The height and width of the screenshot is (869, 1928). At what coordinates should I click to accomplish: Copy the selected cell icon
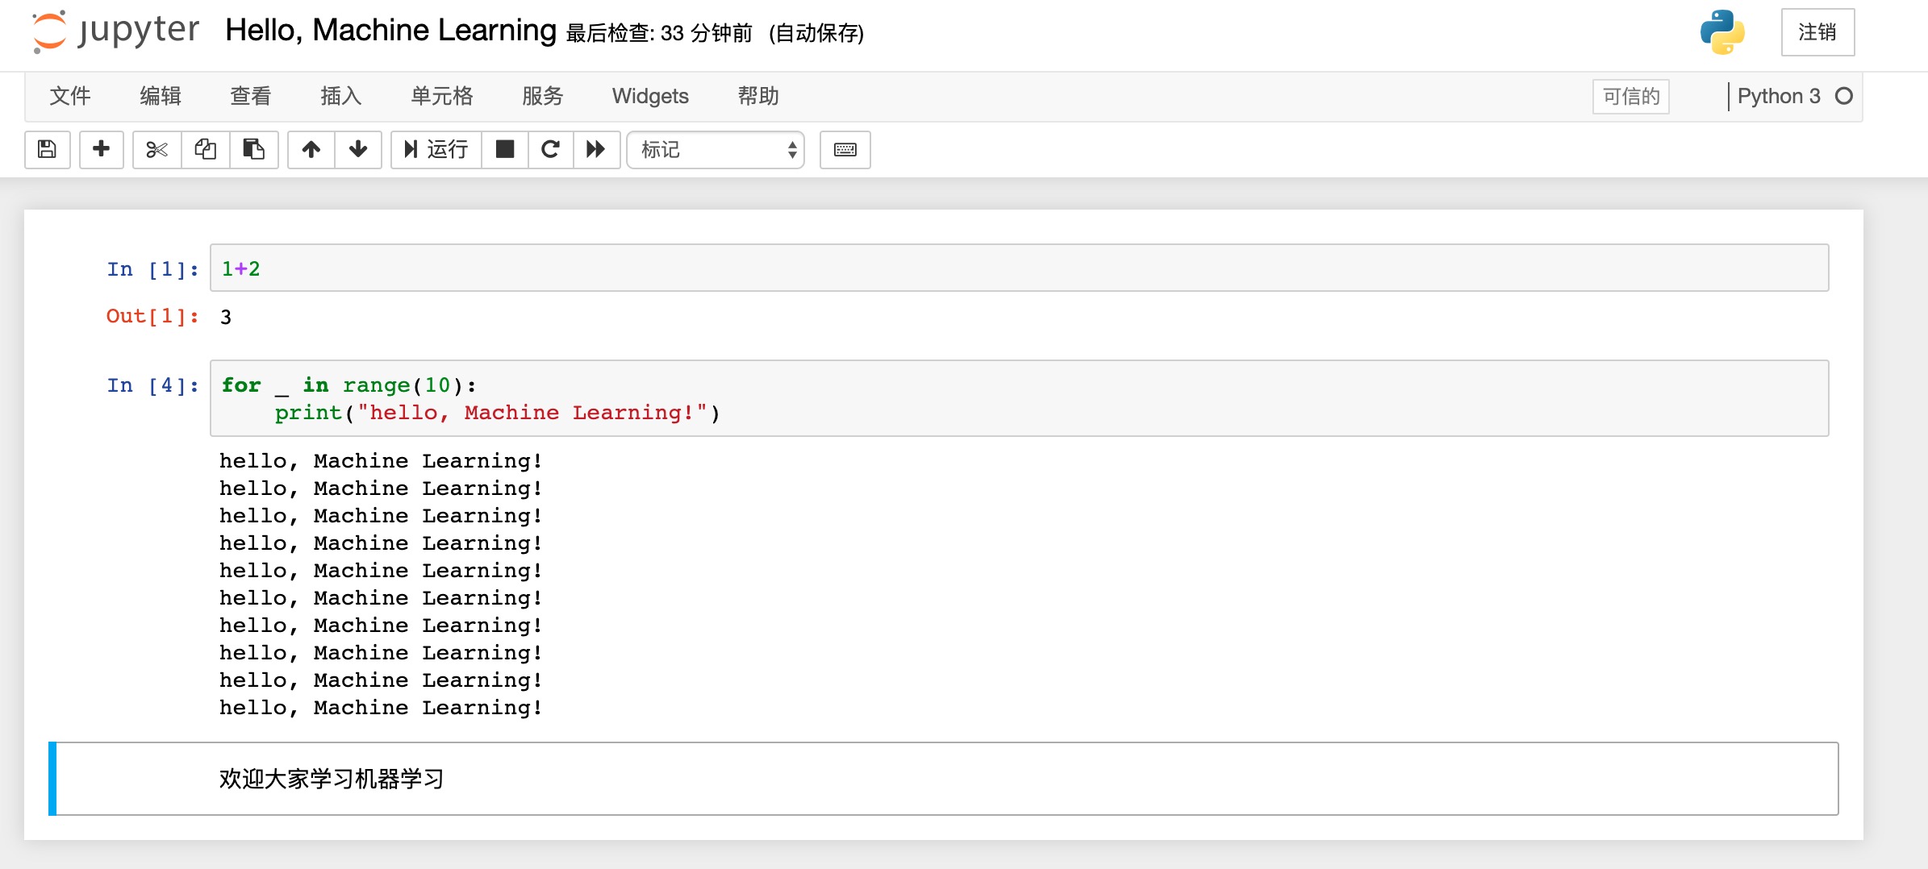206,149
